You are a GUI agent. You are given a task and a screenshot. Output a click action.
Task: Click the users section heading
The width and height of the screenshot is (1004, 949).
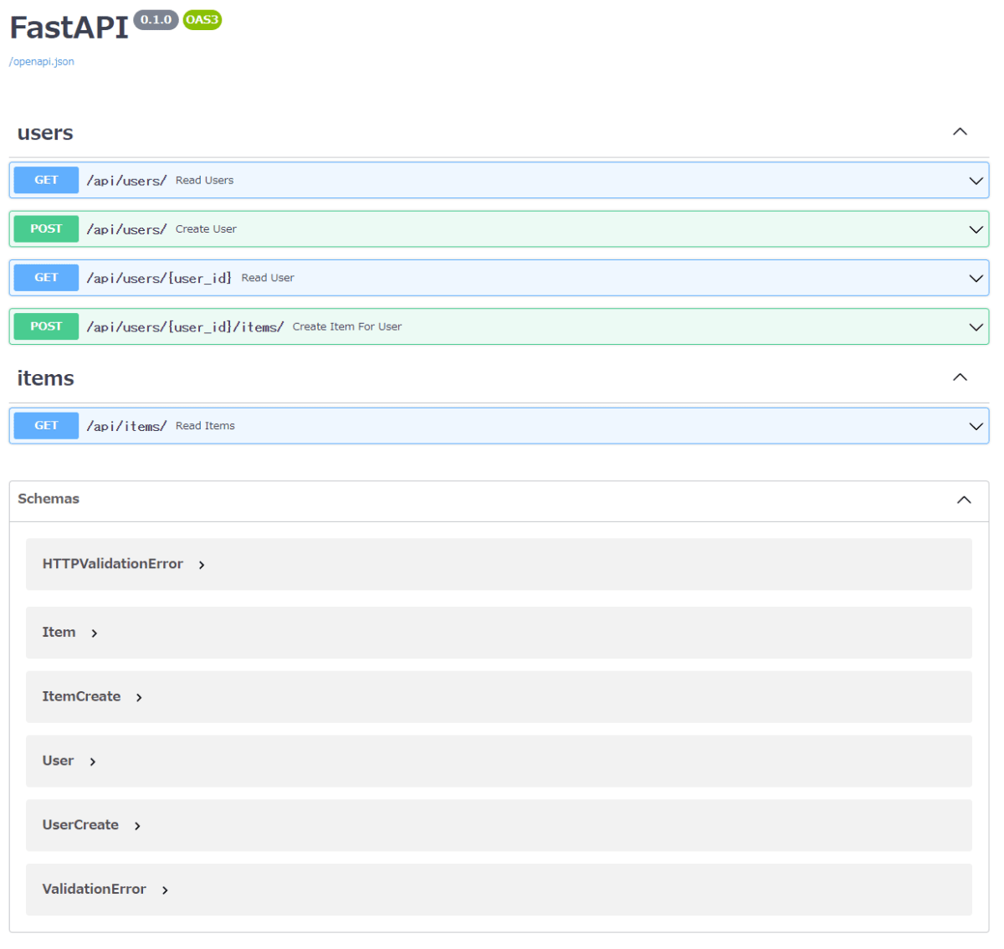click(45, 133)
